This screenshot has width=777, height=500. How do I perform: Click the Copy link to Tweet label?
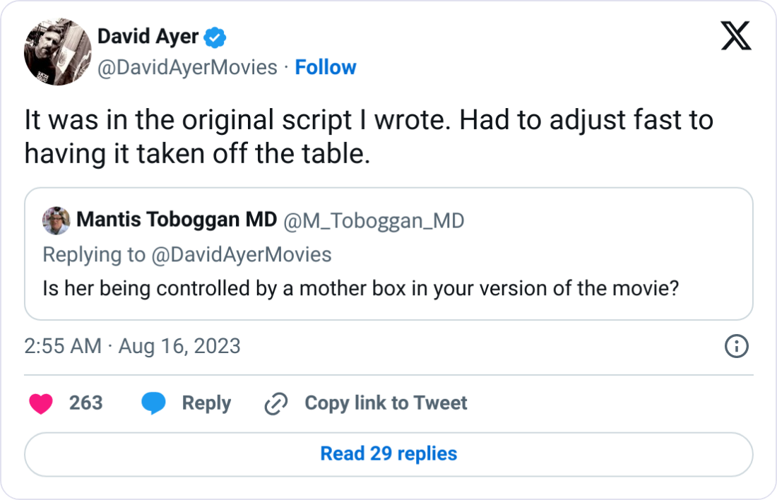coord(385,403)
